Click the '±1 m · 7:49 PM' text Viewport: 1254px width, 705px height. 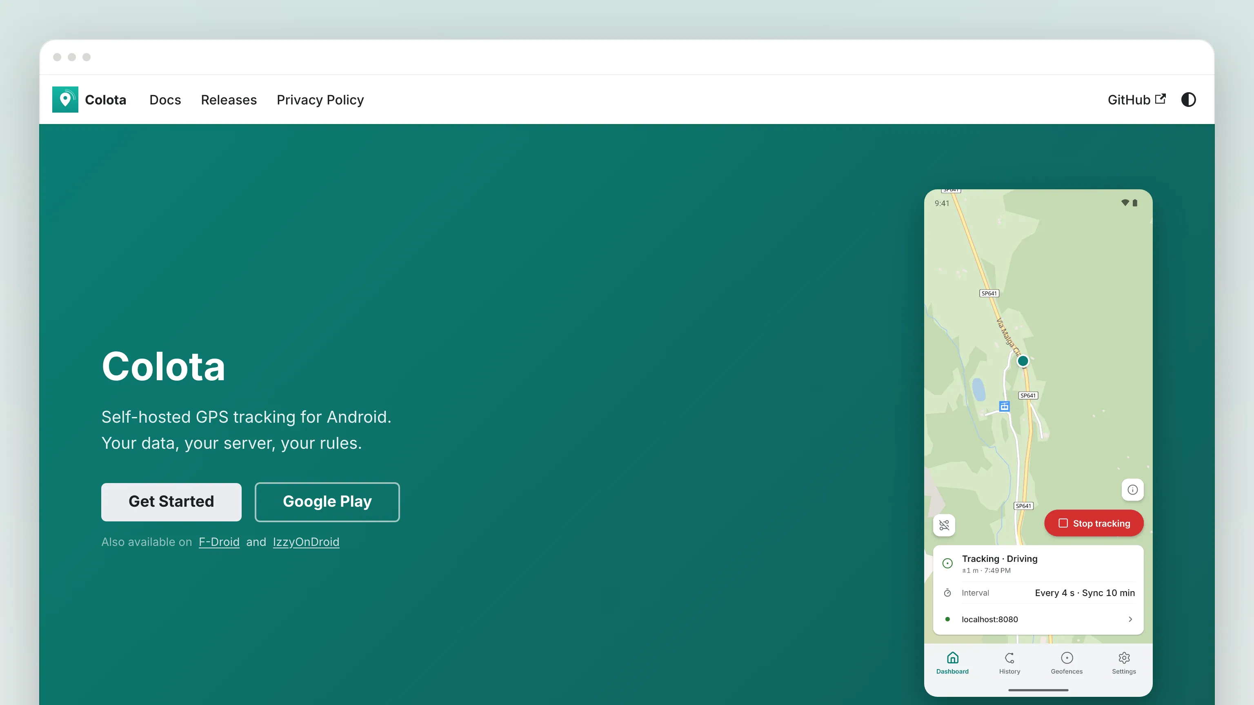[986, 570]
